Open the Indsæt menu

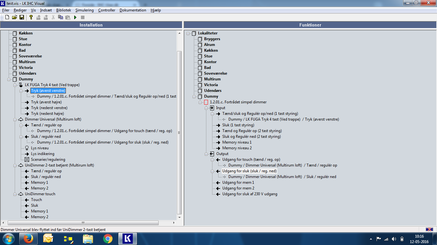pyautogui.click(x=46, y=10)
